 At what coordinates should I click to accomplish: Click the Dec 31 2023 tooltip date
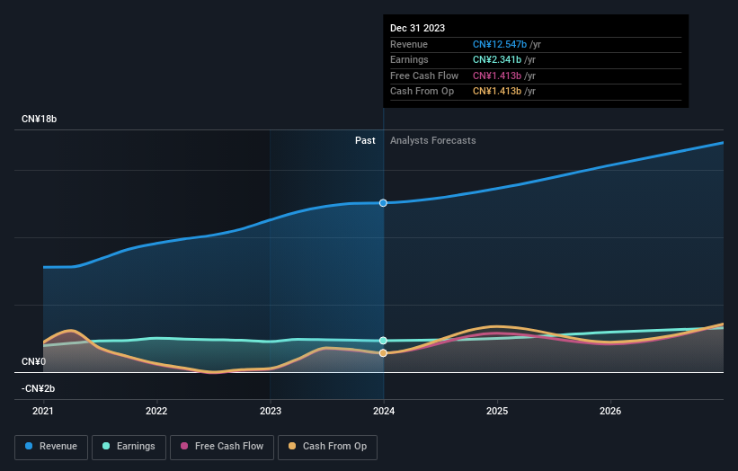[x=417, y=28]
